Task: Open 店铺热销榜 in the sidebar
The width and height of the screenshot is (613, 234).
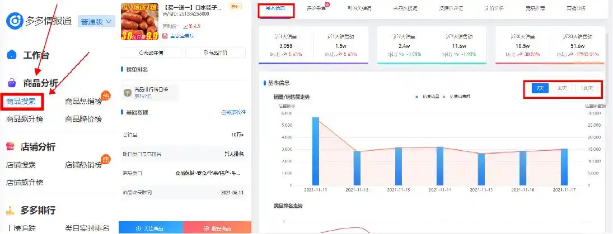Action: pos(83,165)
